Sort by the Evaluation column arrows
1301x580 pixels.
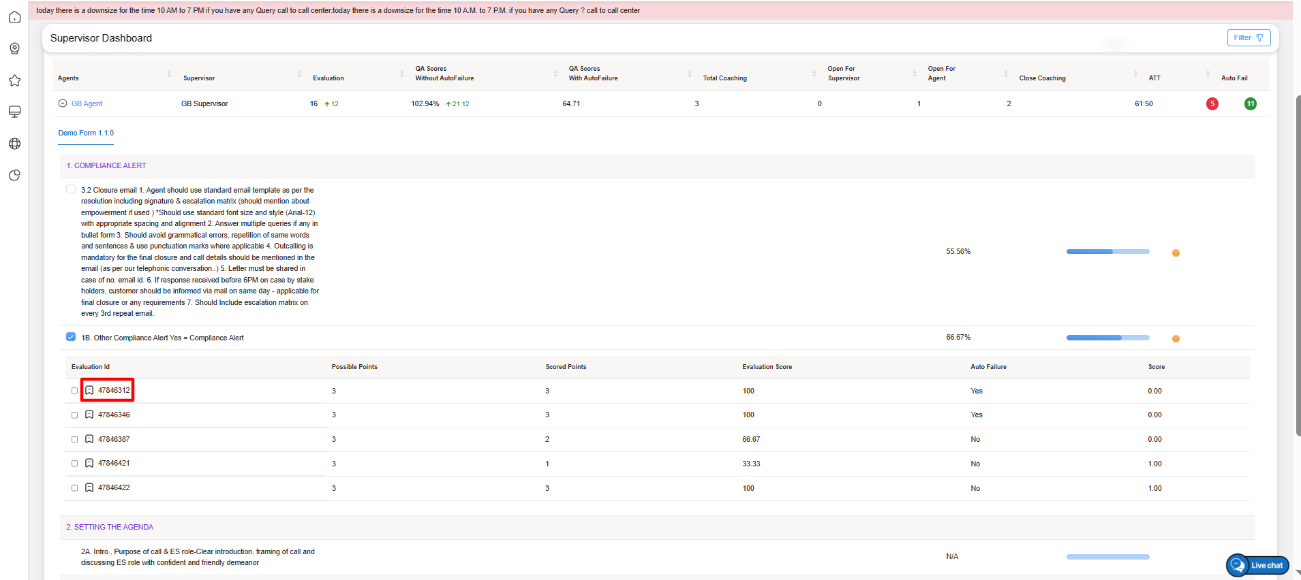tap(401, 74)
